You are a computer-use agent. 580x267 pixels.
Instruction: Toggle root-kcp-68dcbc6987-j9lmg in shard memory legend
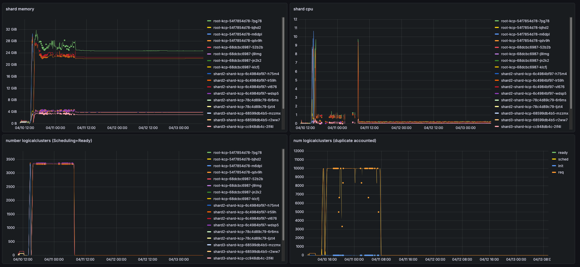pyautogui.click(x=237, y=54)
